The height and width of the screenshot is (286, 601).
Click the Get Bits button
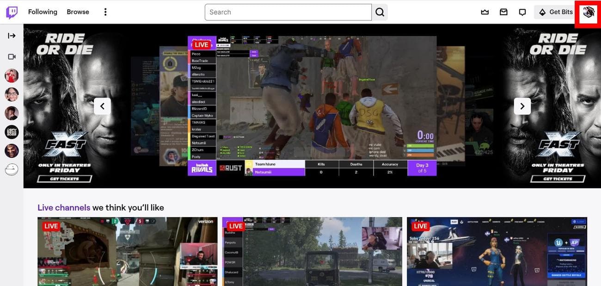tap(555, 12)
